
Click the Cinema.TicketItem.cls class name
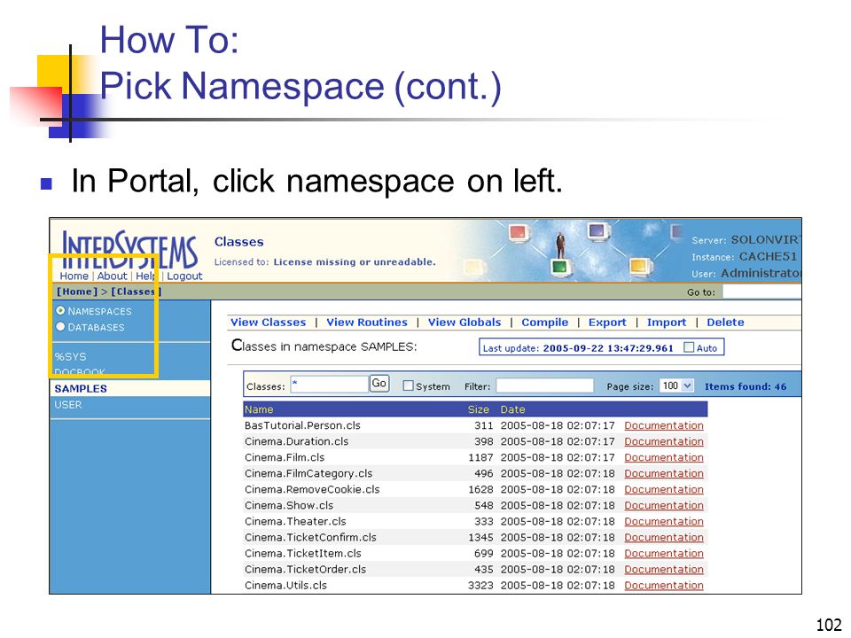coord(303,553)
